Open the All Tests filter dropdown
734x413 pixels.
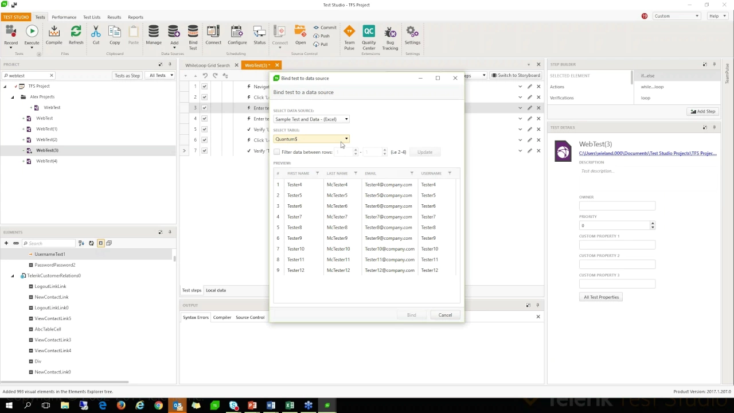coord(161,75)
